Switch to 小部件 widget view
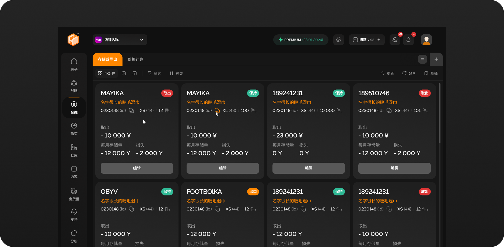Screen dimensions: 504x247 (107, 73)
